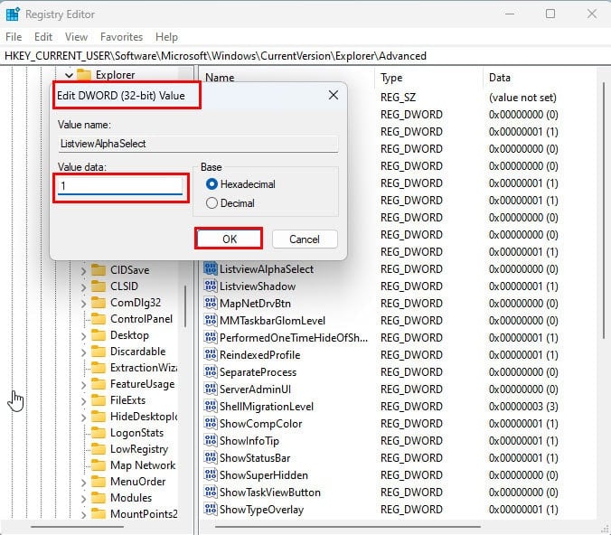Select the ShowCompColor value icon
The height and width of the screenshot is (535, 611).
click(211, 423)
